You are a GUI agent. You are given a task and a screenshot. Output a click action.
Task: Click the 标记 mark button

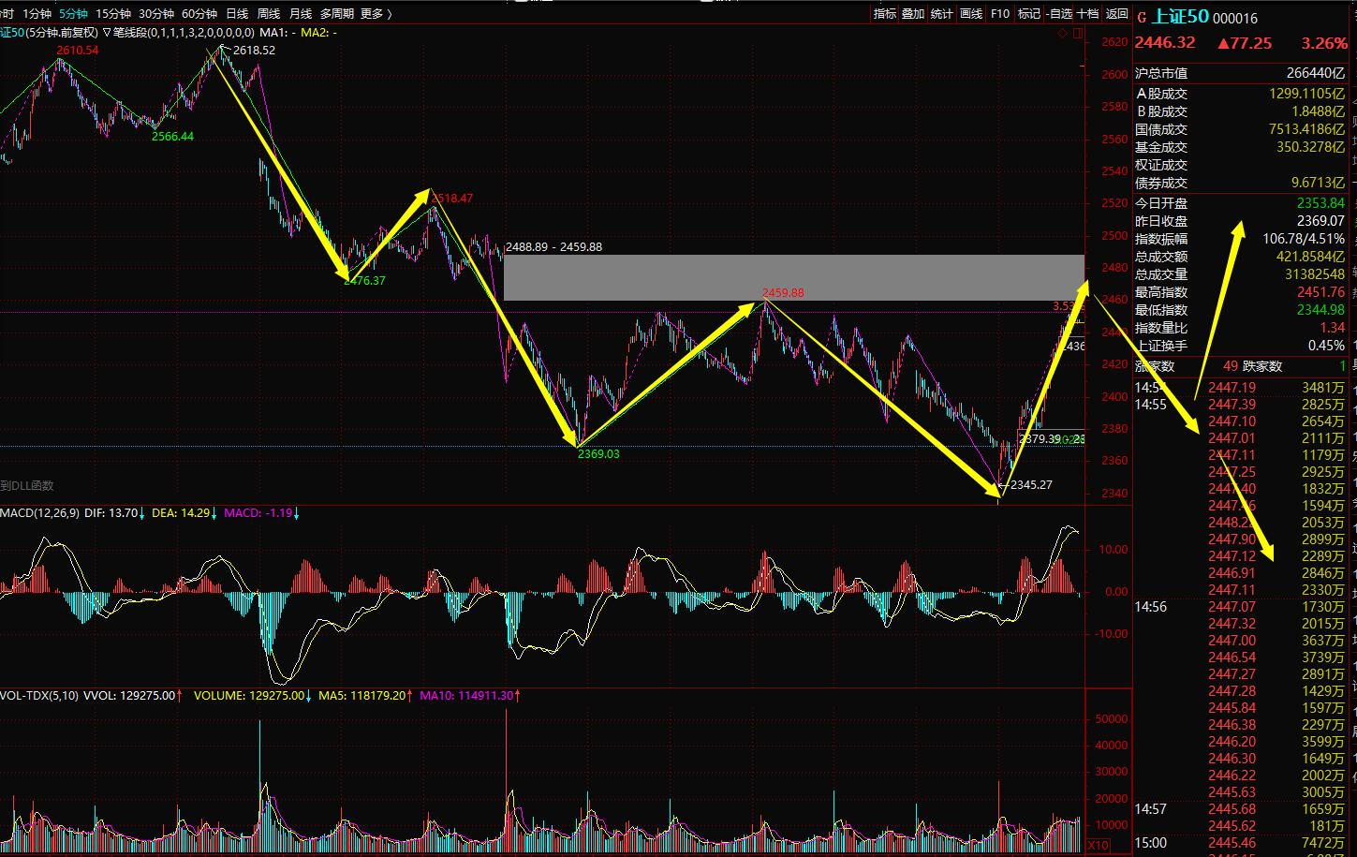pyautogui.click(x=1029, y=14)
